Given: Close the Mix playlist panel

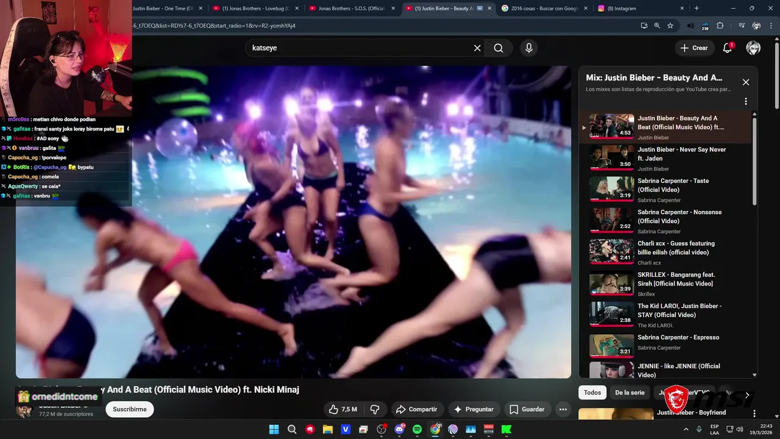Looking at the screenshot, I should click(x=745, y=82).
